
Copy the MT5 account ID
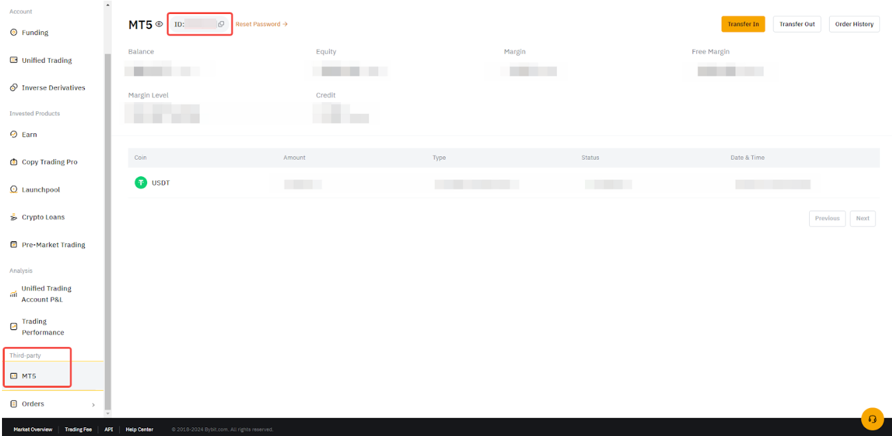coord(222,25)
